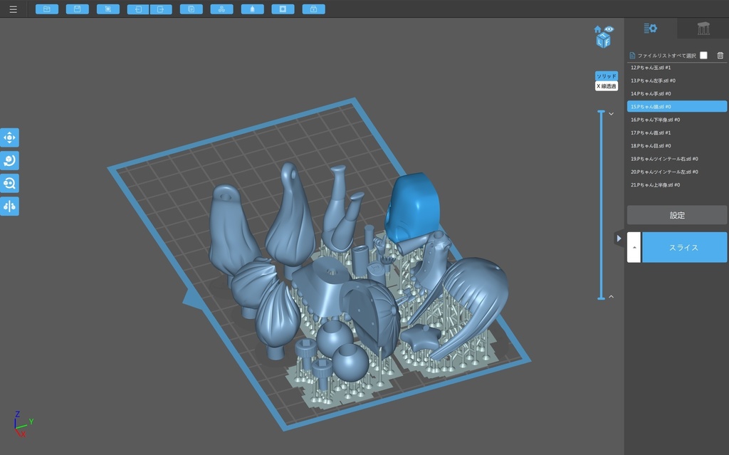Click the open file folder icon
This screenshot has height=455, width=729.
[47, 9]
